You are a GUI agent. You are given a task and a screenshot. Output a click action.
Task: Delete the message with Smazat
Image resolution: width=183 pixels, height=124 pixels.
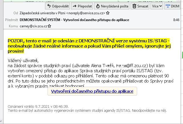140,6
